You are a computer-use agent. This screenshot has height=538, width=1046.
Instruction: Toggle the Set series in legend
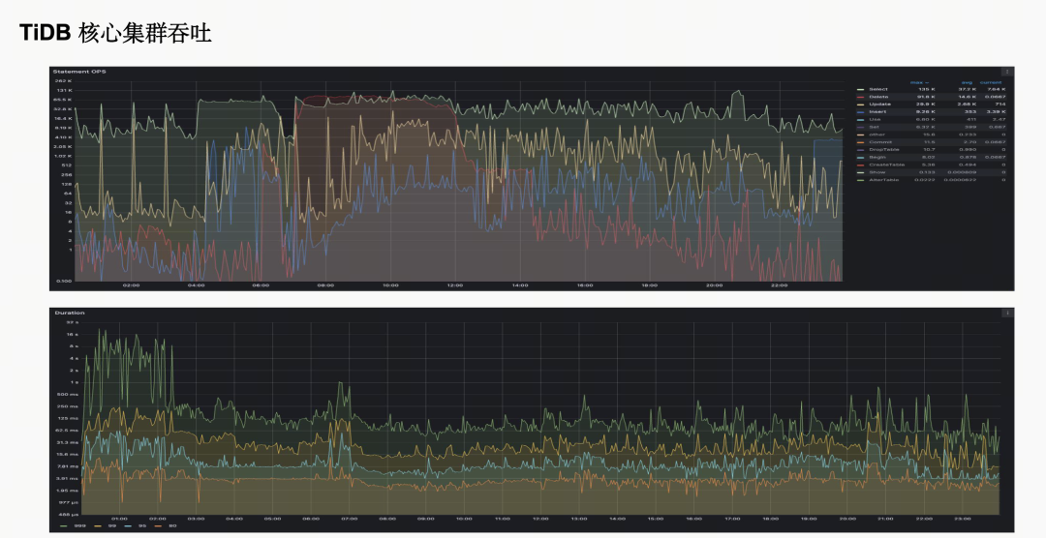pyautogui.click(x=874, y=127)
